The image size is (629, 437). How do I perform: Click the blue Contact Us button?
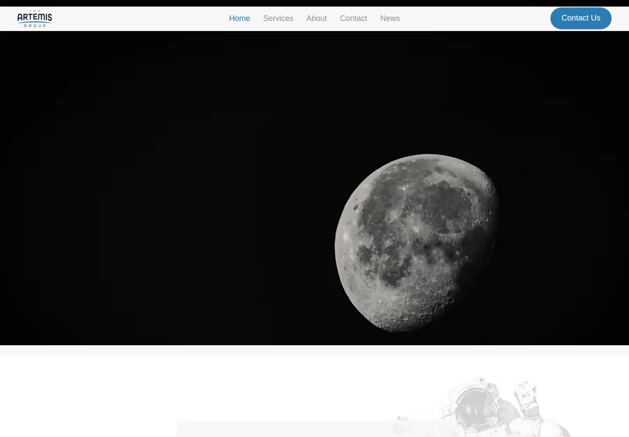tap(581, 18)
